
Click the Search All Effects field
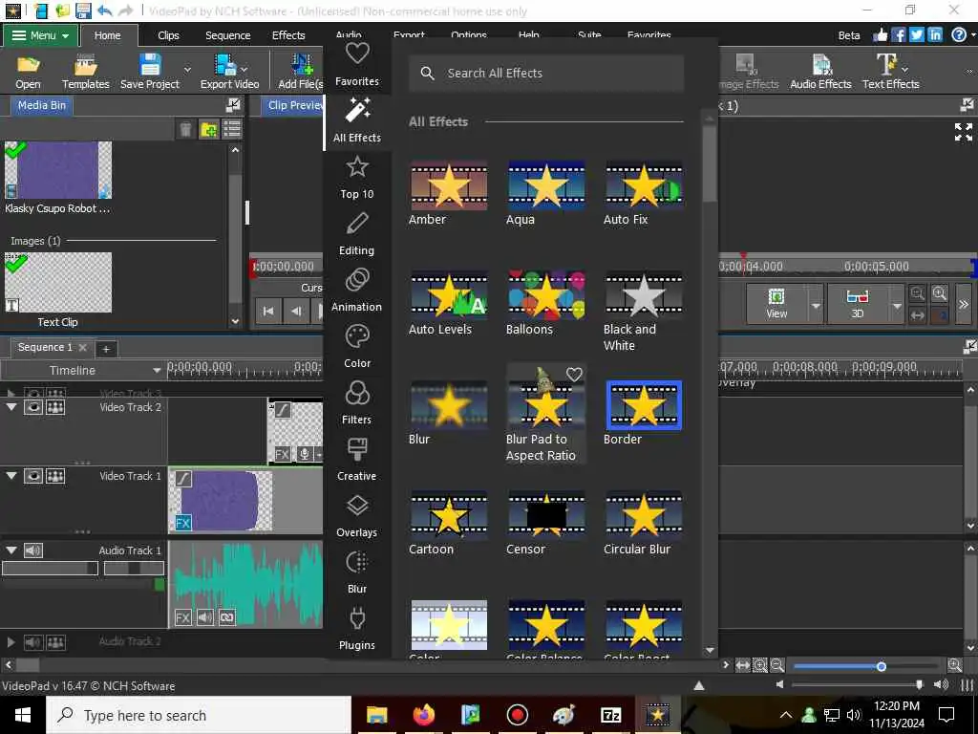pyautogui.click(x=546, y=73)
